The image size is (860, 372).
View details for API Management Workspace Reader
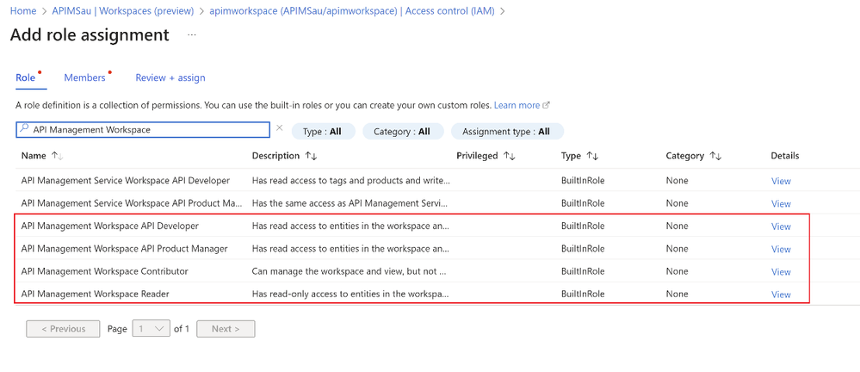coord(781,294)
